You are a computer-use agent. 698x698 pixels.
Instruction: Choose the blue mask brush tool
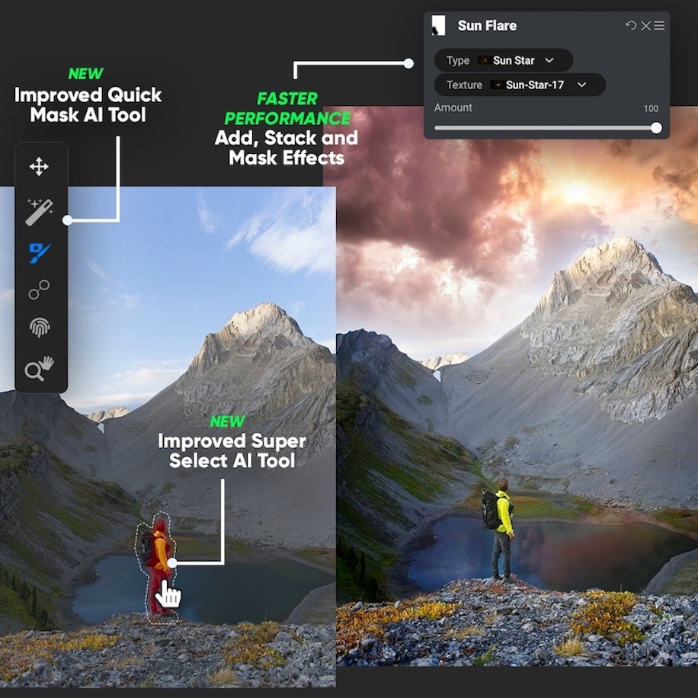[x=39, y=253]
